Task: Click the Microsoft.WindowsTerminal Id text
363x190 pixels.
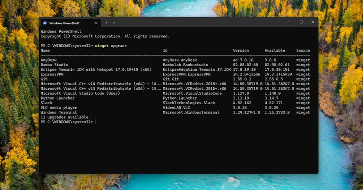Action: pos(191,112)
